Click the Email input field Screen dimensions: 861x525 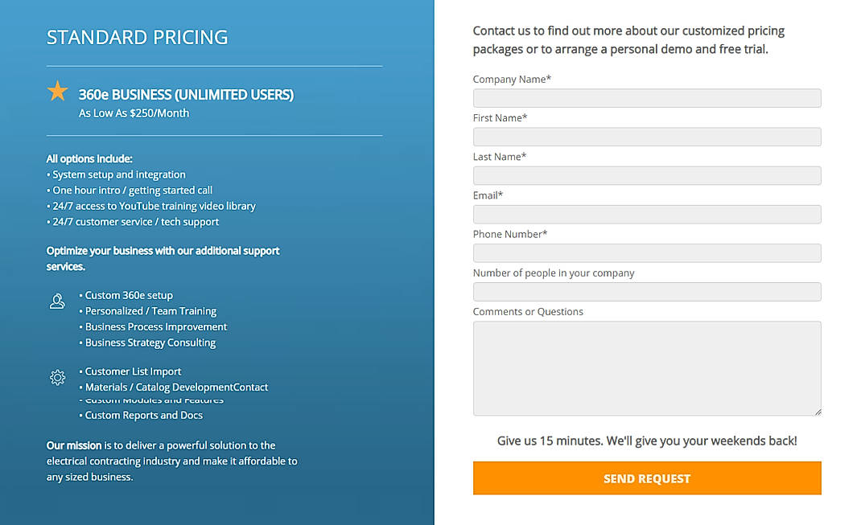(646, 214)
